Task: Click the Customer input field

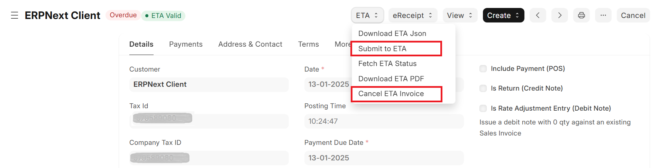Action: click(x=209, y=85)
